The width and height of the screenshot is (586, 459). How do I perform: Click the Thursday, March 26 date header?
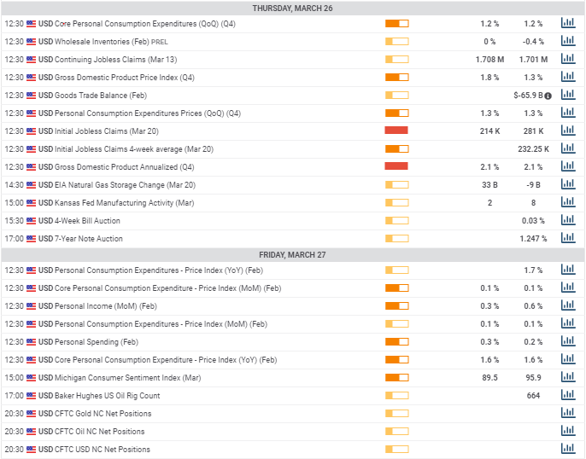pyautogui.click(x=293, y=8)
